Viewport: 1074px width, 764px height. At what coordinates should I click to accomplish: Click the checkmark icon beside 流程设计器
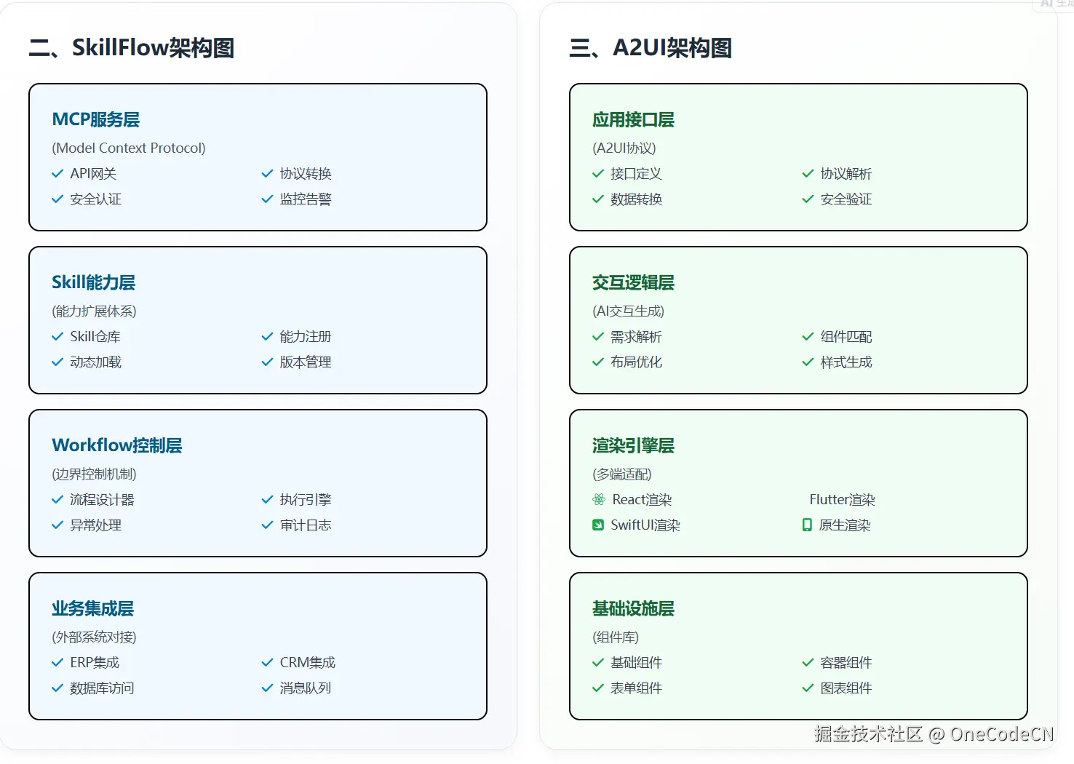point(57,499)
